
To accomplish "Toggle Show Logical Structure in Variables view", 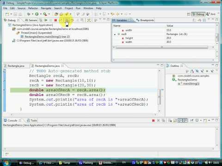I will [199, 20].
